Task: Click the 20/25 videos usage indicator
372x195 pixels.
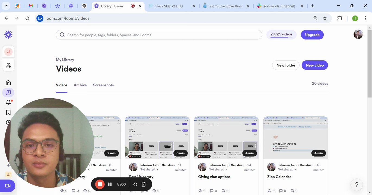Action: [281, 35]
